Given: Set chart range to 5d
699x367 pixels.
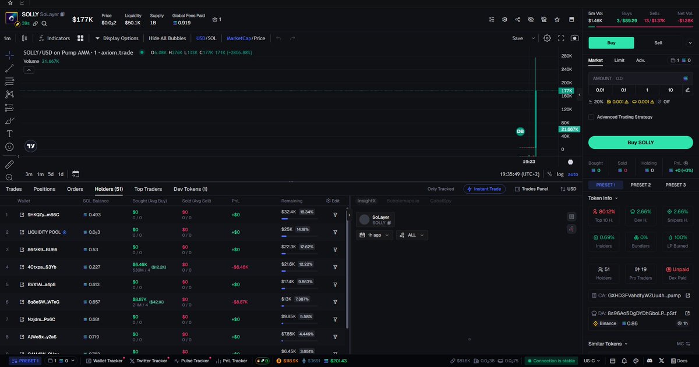Looking at the screenshot, I should [51, 174].
